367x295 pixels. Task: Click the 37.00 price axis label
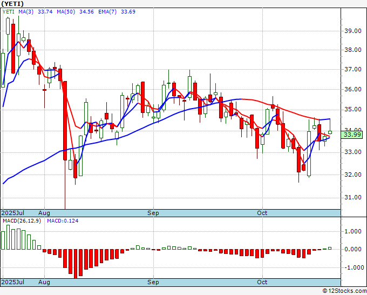click(353, 70)
